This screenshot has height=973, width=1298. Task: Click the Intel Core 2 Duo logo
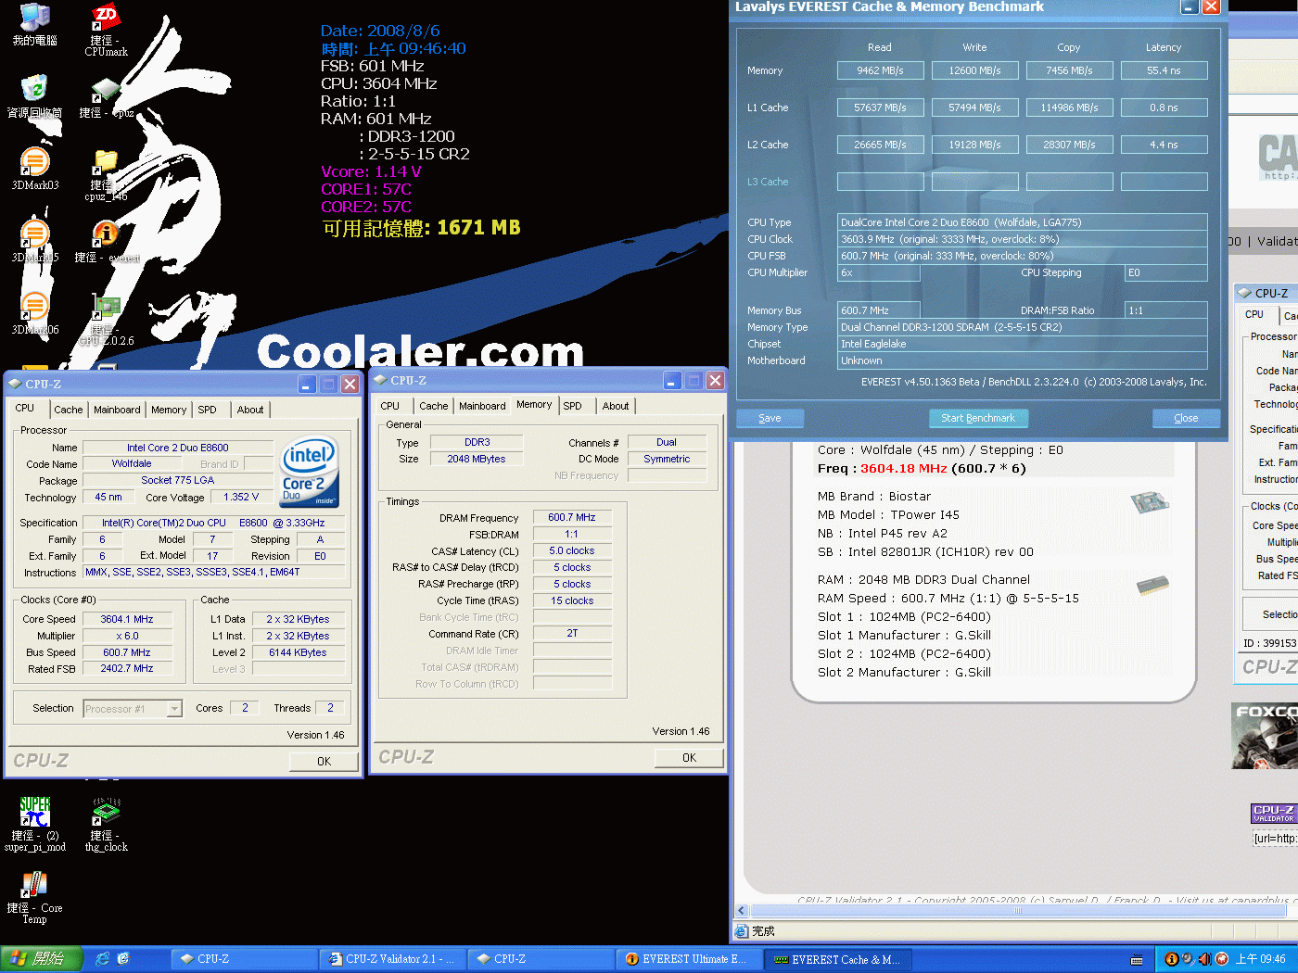[x=310, y=472]
